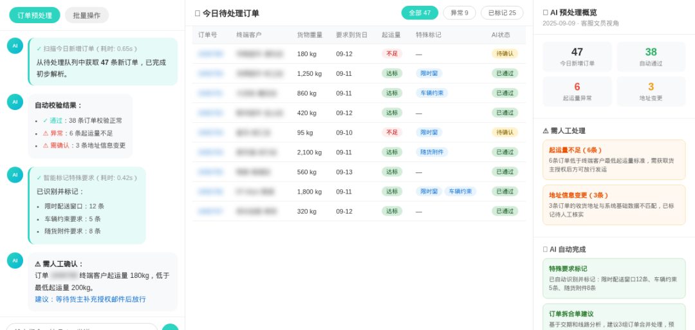Click the 达标 tag in the 560 kg row
This screenshot has height=330, width=695.
point(392,172)
